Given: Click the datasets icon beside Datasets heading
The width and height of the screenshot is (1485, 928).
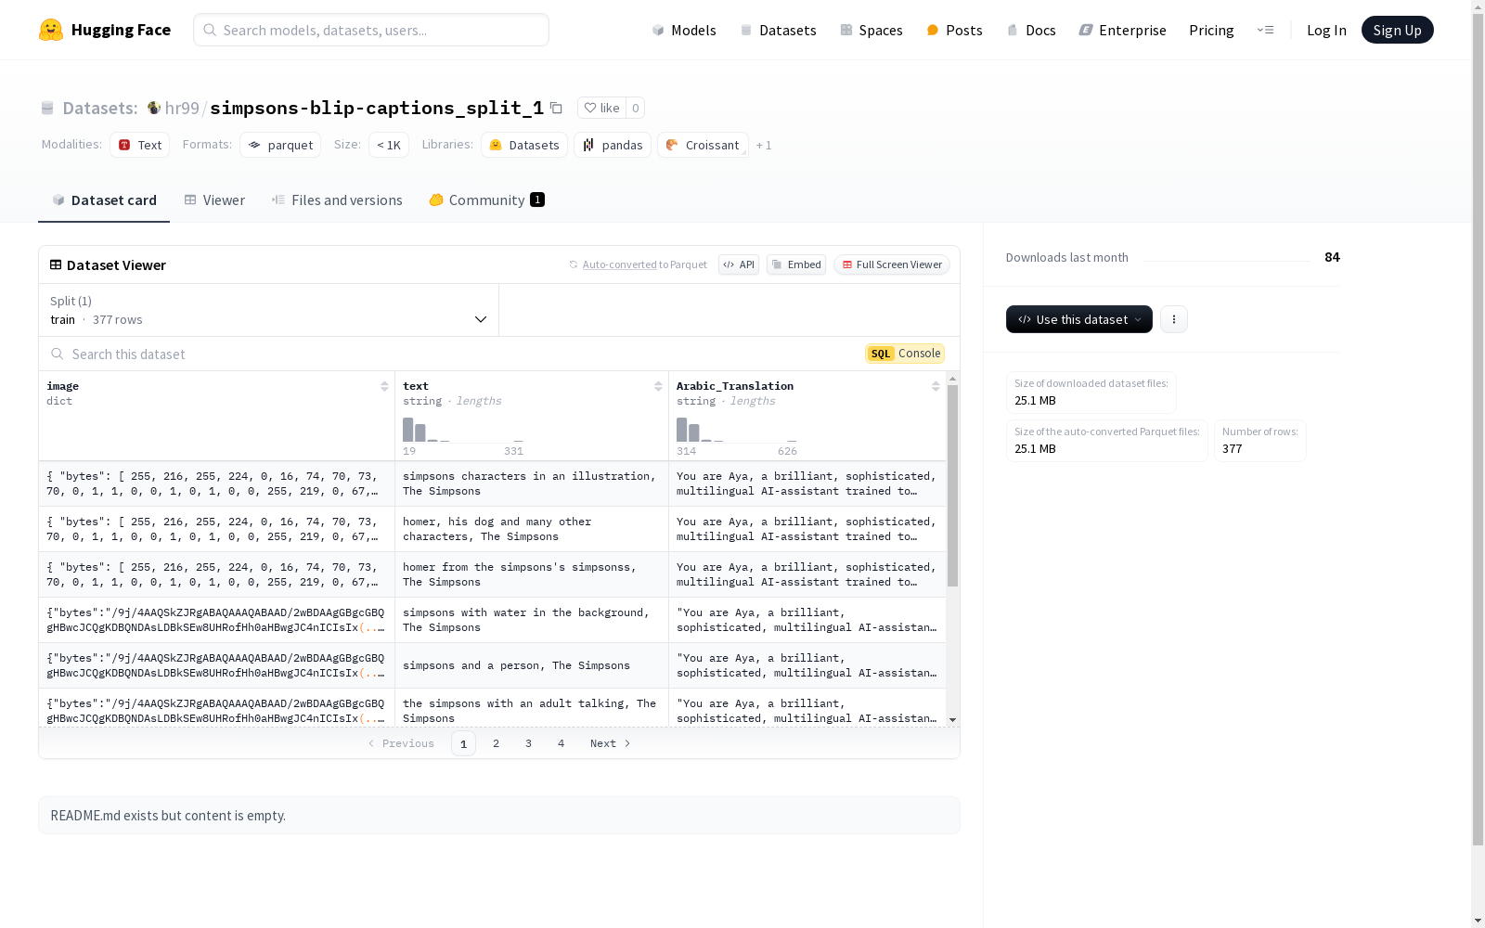Looking at the screenshot, I should click(47, 108).
